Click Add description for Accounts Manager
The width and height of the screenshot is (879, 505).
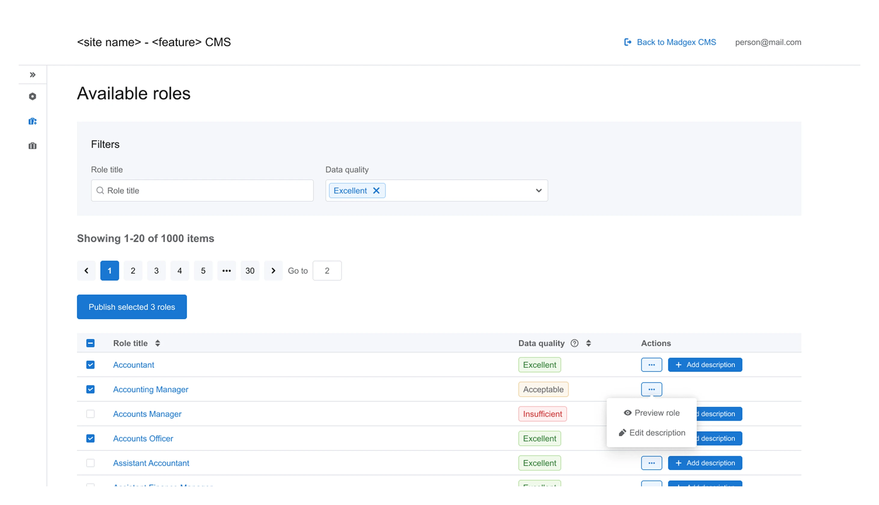pos(719,414)
